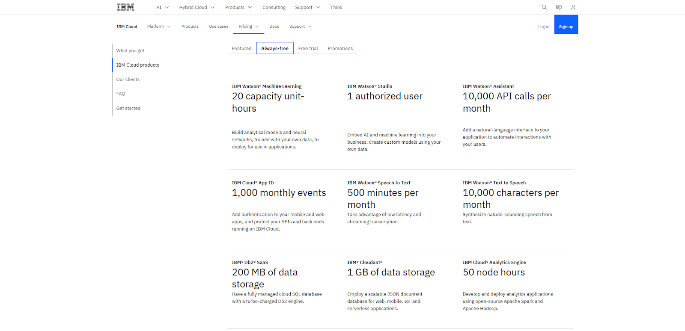
Task: Click the 'Add authentication to your mobile' description
Action: (278, 222)
